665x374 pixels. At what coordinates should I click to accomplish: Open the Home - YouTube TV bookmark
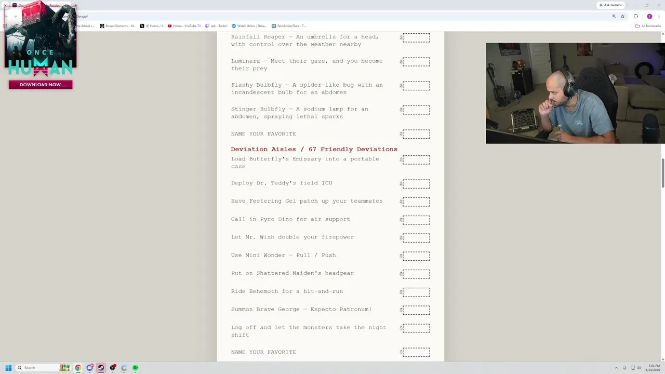click(x=184, y=25)
